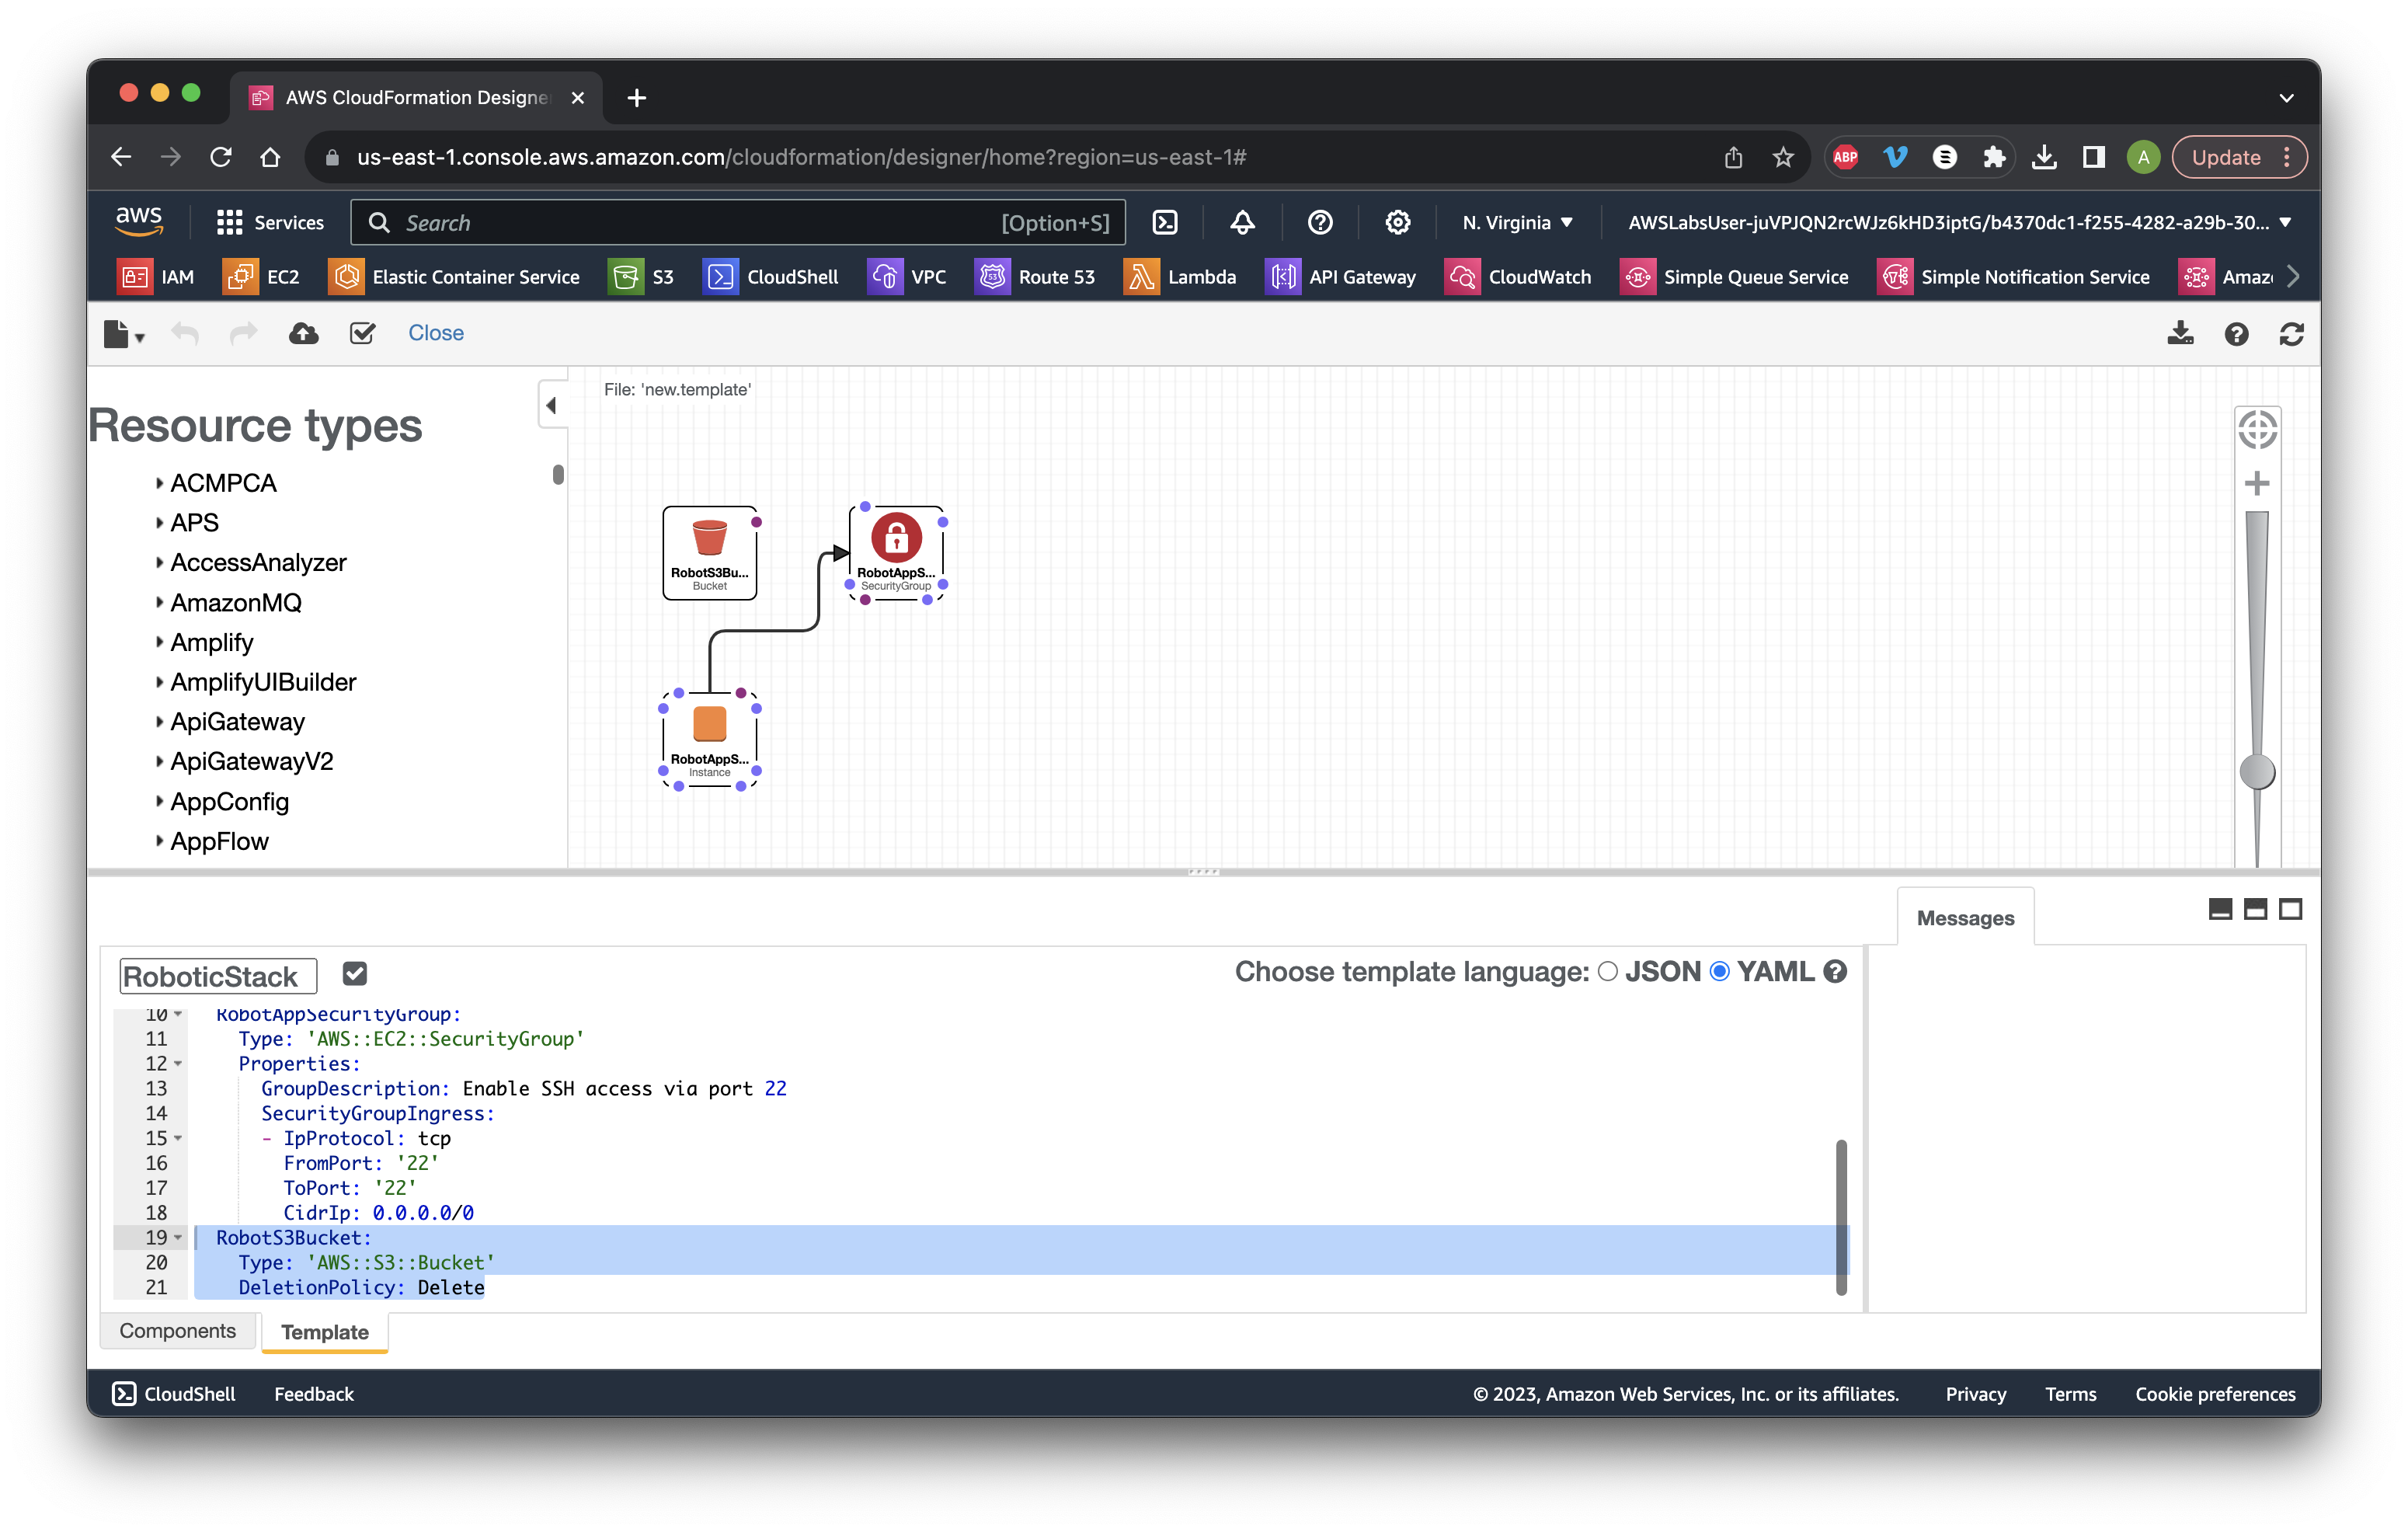The width and height of the screenshot is (2408, 1532).
Task: Open Lambda favorite shortcut
Action: [x=1180, y=277]
